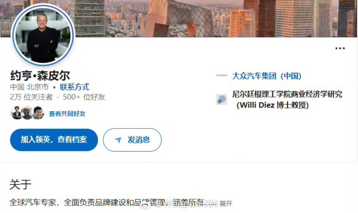Viewport: 358px width, 213px height.
Task: Click the third mutual connection avatar
Action: pyautogui.click(x=38, y=113)
